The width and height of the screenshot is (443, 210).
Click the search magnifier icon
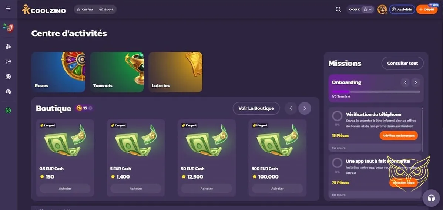click(338, 9)
